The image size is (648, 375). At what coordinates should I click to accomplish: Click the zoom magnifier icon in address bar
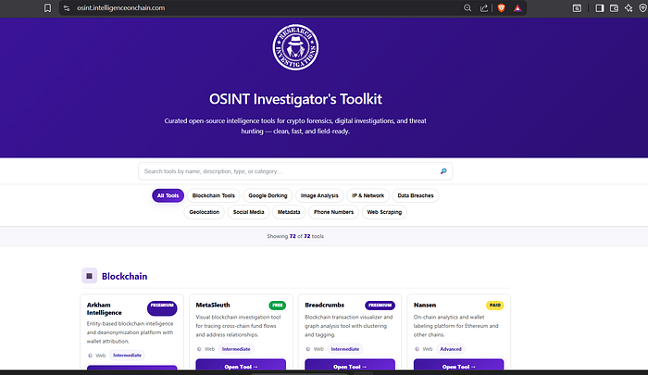[467, 7]
